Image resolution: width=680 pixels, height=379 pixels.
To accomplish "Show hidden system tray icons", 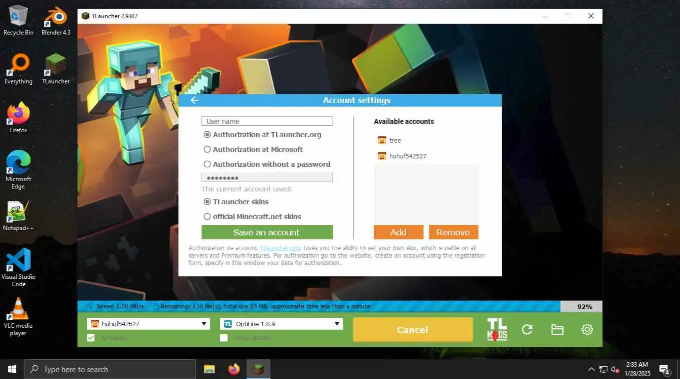I will pyautogui.click(x=591, y=369).
